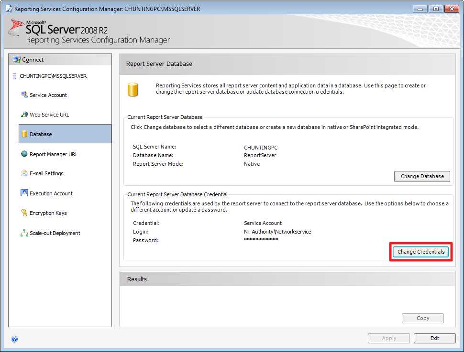This screenshot has height=352, width=464.
Task: Go to Encryption Keys page
Action: point(48,213)
